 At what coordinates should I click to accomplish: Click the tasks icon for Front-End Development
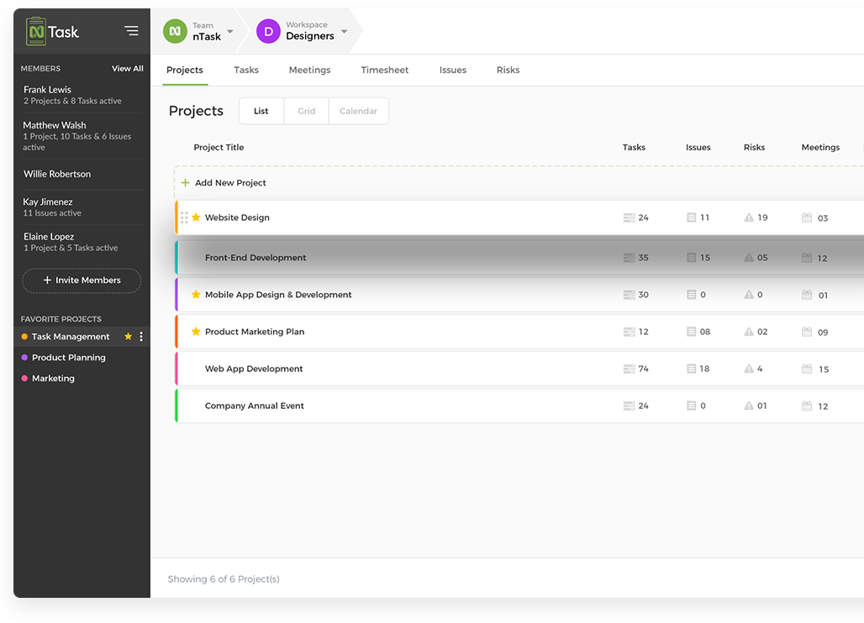tap(629, 258)
